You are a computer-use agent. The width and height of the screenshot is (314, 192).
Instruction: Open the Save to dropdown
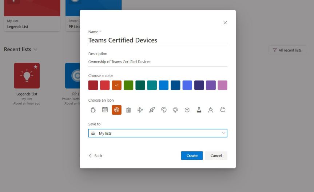[158, 133]
